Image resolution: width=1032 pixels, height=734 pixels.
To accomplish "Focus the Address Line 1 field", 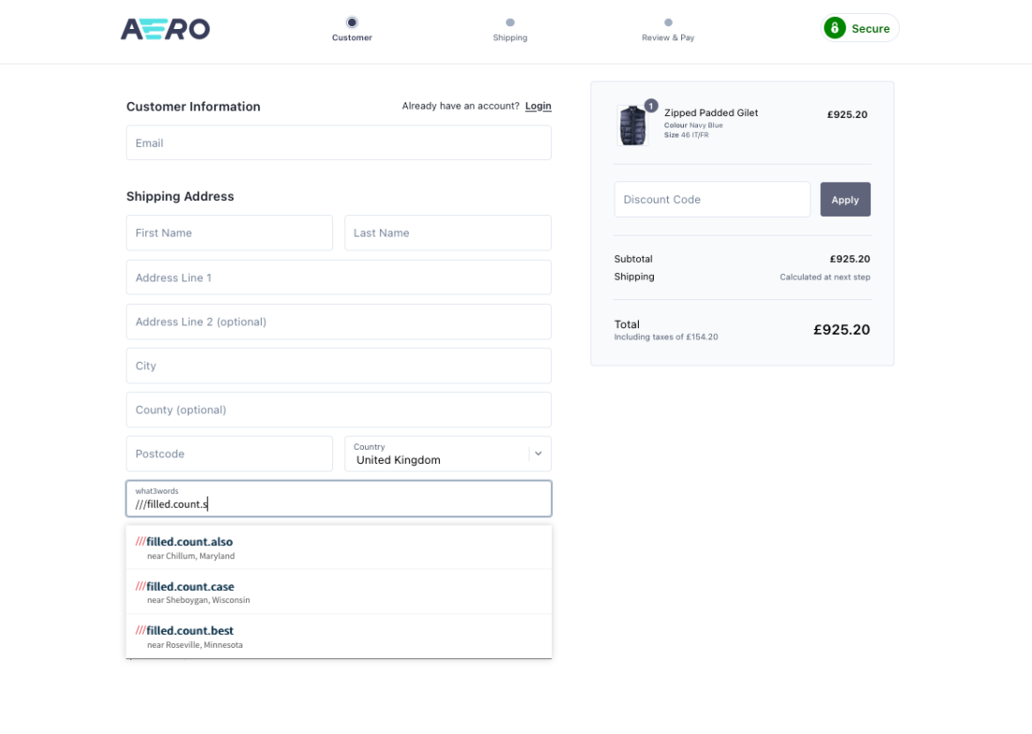I will [339, 277].
